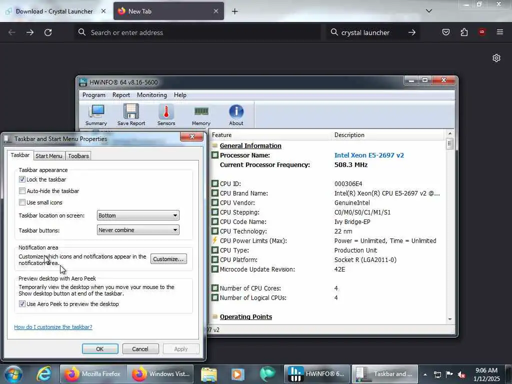Go back with Firefox back arrow
The image size is (512, 384).
tap(12, 32)
